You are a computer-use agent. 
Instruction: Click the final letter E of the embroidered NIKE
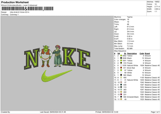point(84,59)
